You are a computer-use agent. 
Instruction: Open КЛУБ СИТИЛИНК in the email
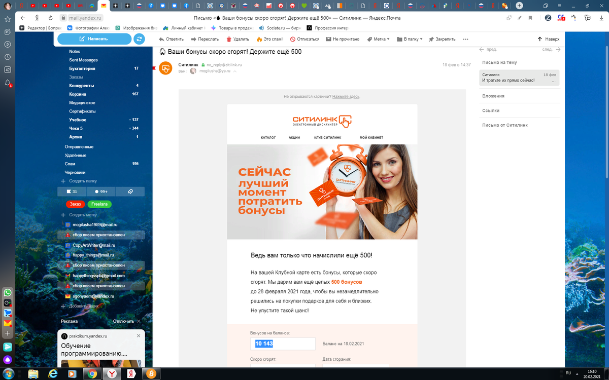(x=327, y=137)
